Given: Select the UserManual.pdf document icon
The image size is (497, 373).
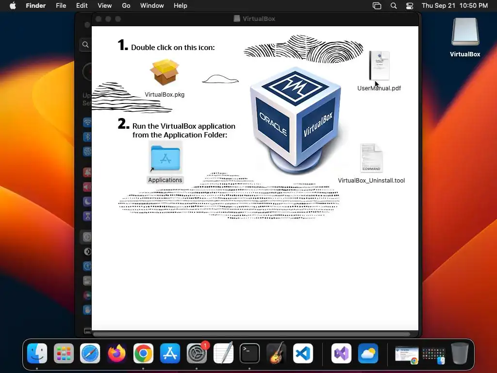Looking at the screenshot, I should (379, 66).
